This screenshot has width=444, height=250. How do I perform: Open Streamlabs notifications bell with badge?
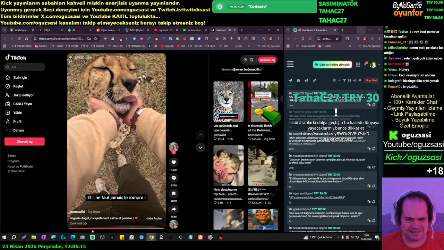point(365,65)
